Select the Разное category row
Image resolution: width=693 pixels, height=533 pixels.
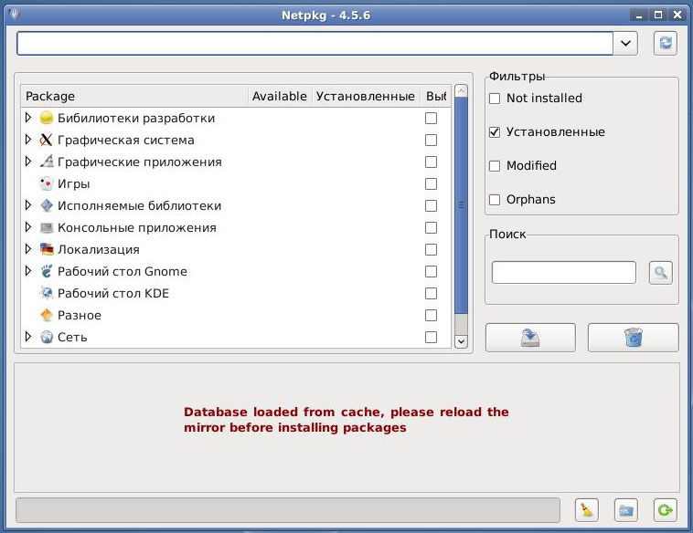click(236, 315)
